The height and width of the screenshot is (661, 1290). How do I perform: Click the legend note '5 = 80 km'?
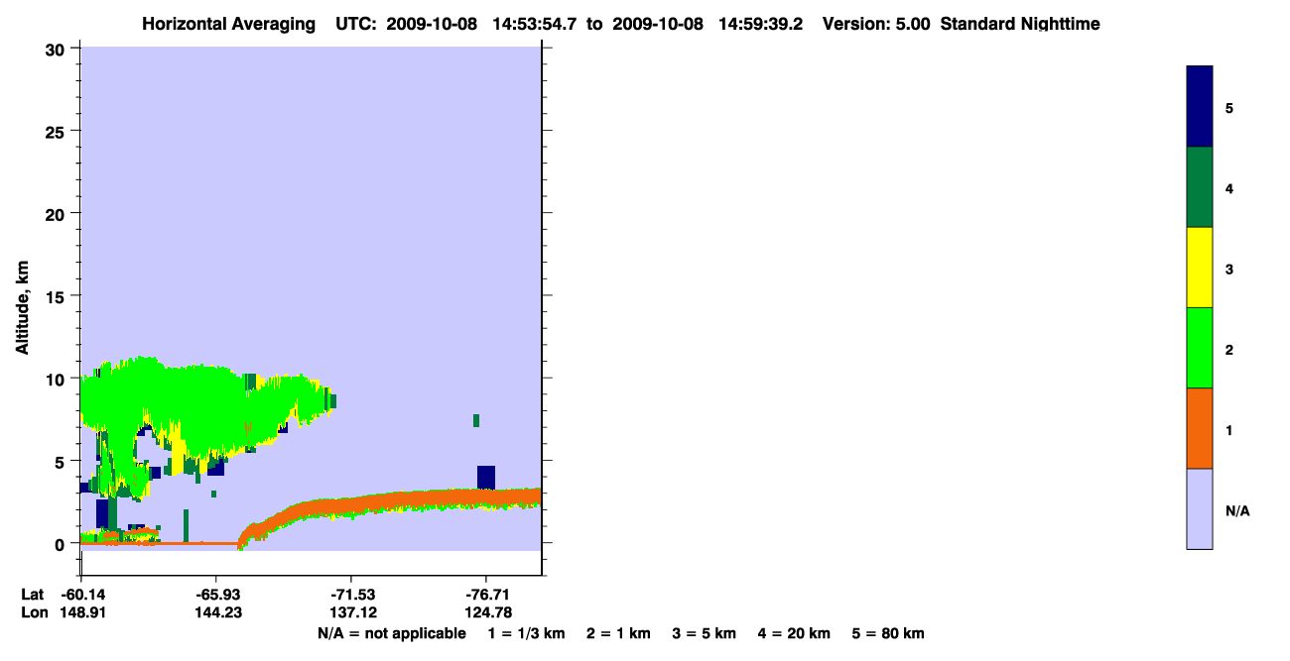tap(888, 633)
